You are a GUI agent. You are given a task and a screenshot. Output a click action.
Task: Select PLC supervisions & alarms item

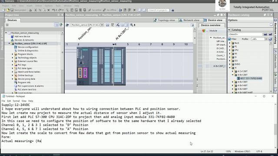(29, 86)
